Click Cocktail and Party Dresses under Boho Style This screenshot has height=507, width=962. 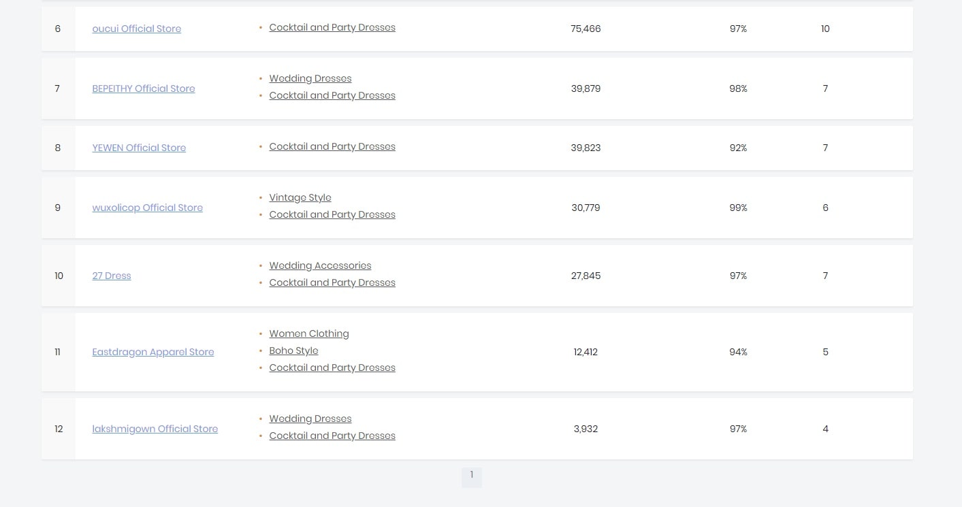point(332,367)
